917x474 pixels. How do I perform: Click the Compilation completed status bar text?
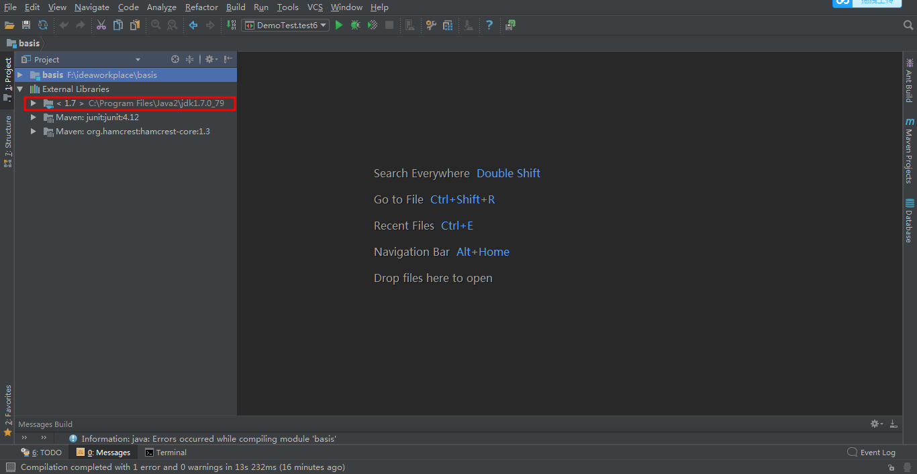coord(183,467)
